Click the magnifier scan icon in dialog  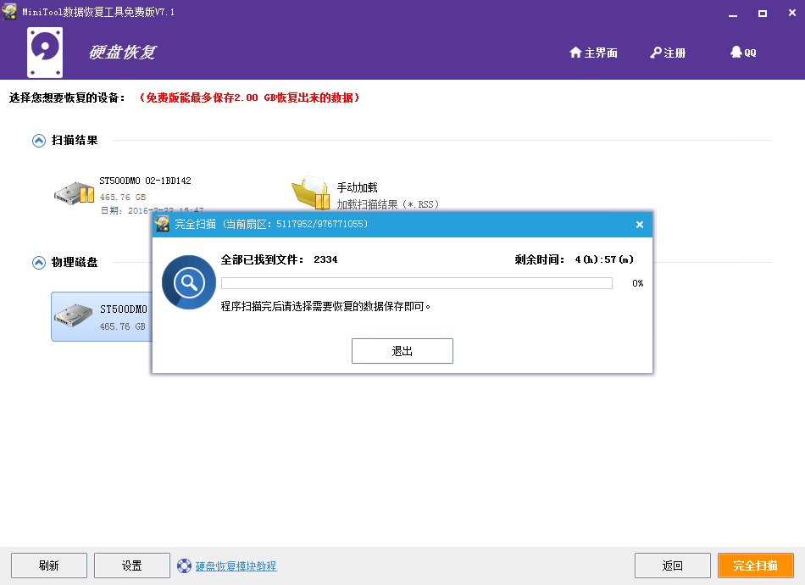point(189,282)
